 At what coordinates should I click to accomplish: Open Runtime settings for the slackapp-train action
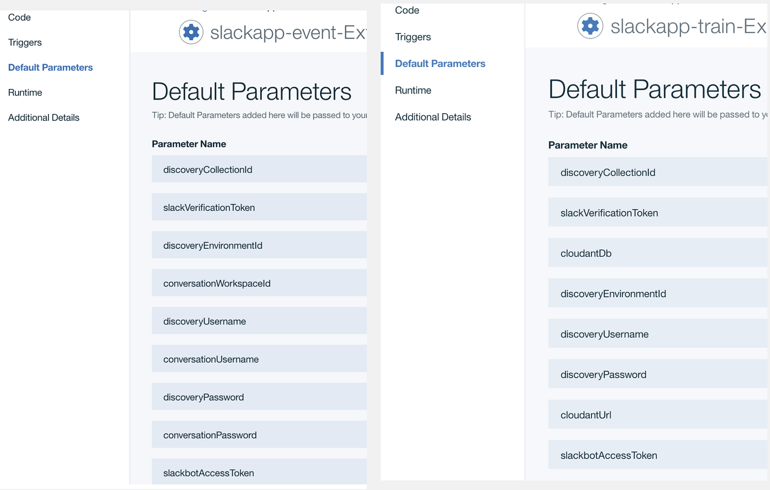[x=413, y=90]
